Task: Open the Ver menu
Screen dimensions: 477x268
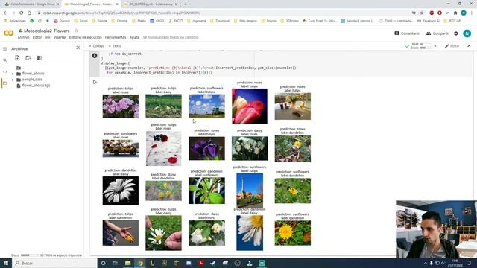Action: click(x=48, y=37)
